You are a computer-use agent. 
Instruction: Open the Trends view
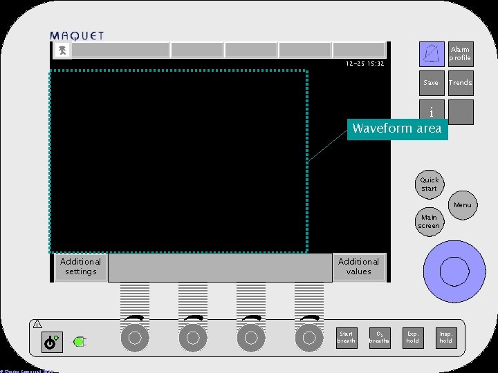point(461,83)
